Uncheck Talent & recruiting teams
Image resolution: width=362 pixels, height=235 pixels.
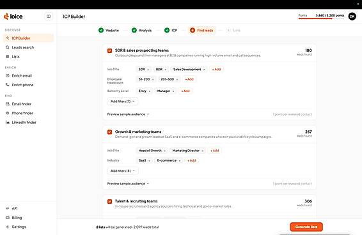point(109,201)
